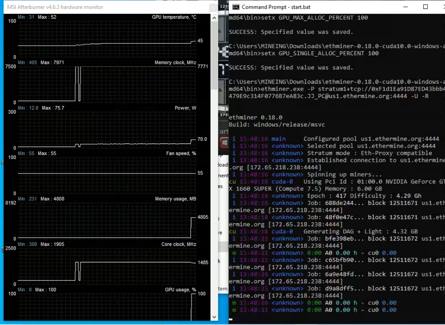Click the 'Generating DAG + Light : 4.32 GB' line
Viewport: 445px width, 325px height.
[323, 232]
